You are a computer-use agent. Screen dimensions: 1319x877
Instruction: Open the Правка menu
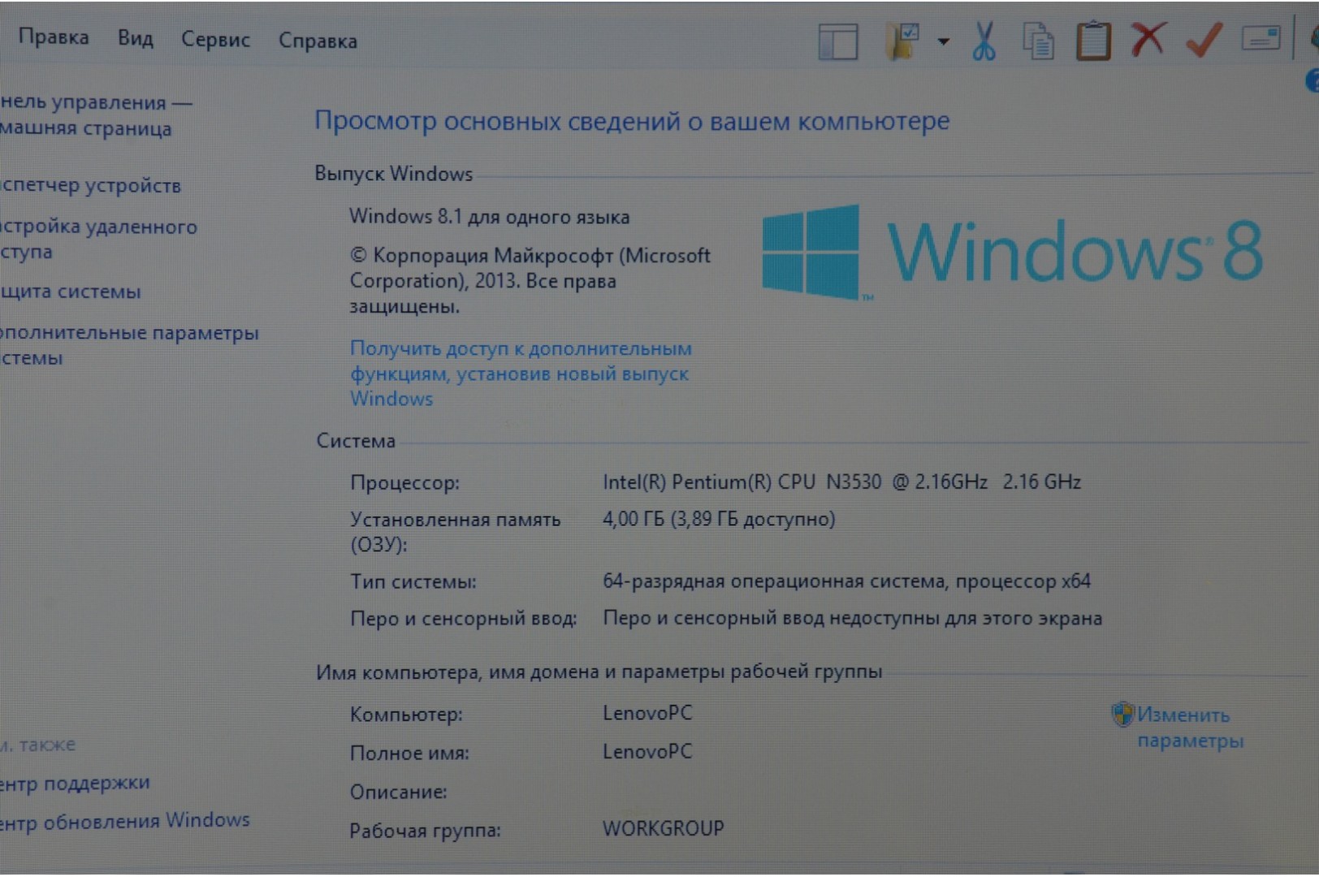[x=54, y=37]
